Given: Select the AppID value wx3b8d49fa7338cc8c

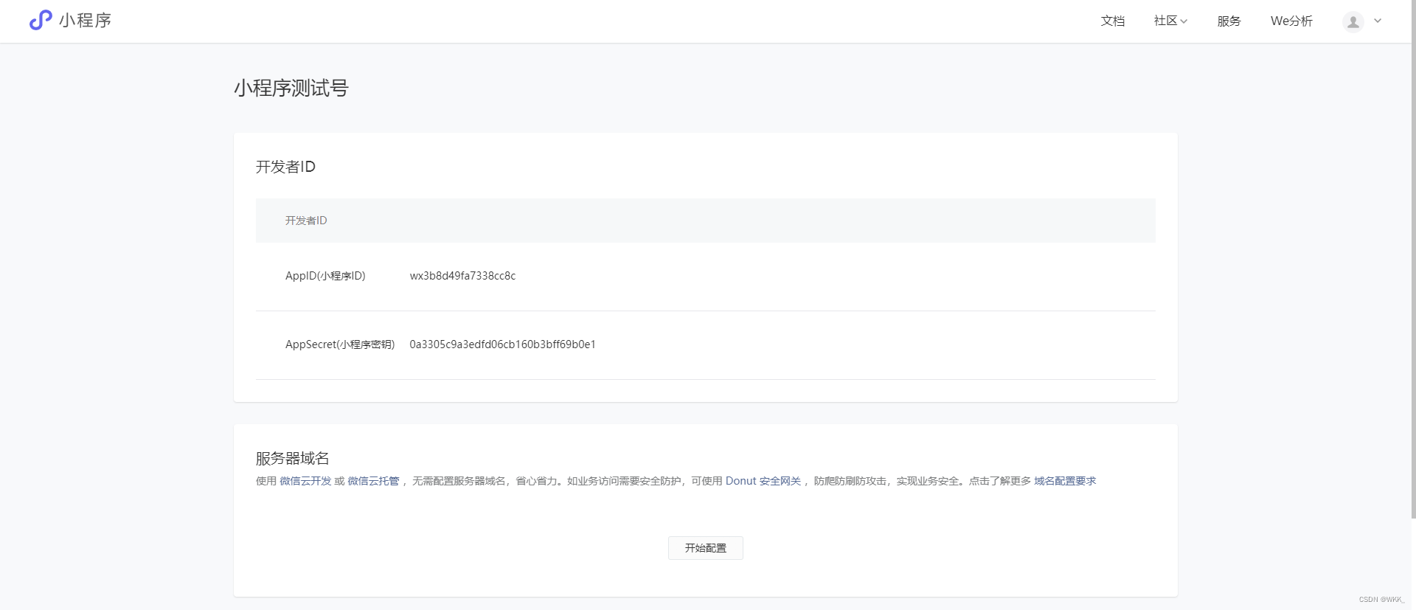Looking at the screenshot, I should click(x=462, y=276).
